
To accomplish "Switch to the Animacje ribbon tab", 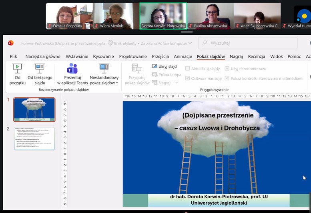I will tap(183, 57).
